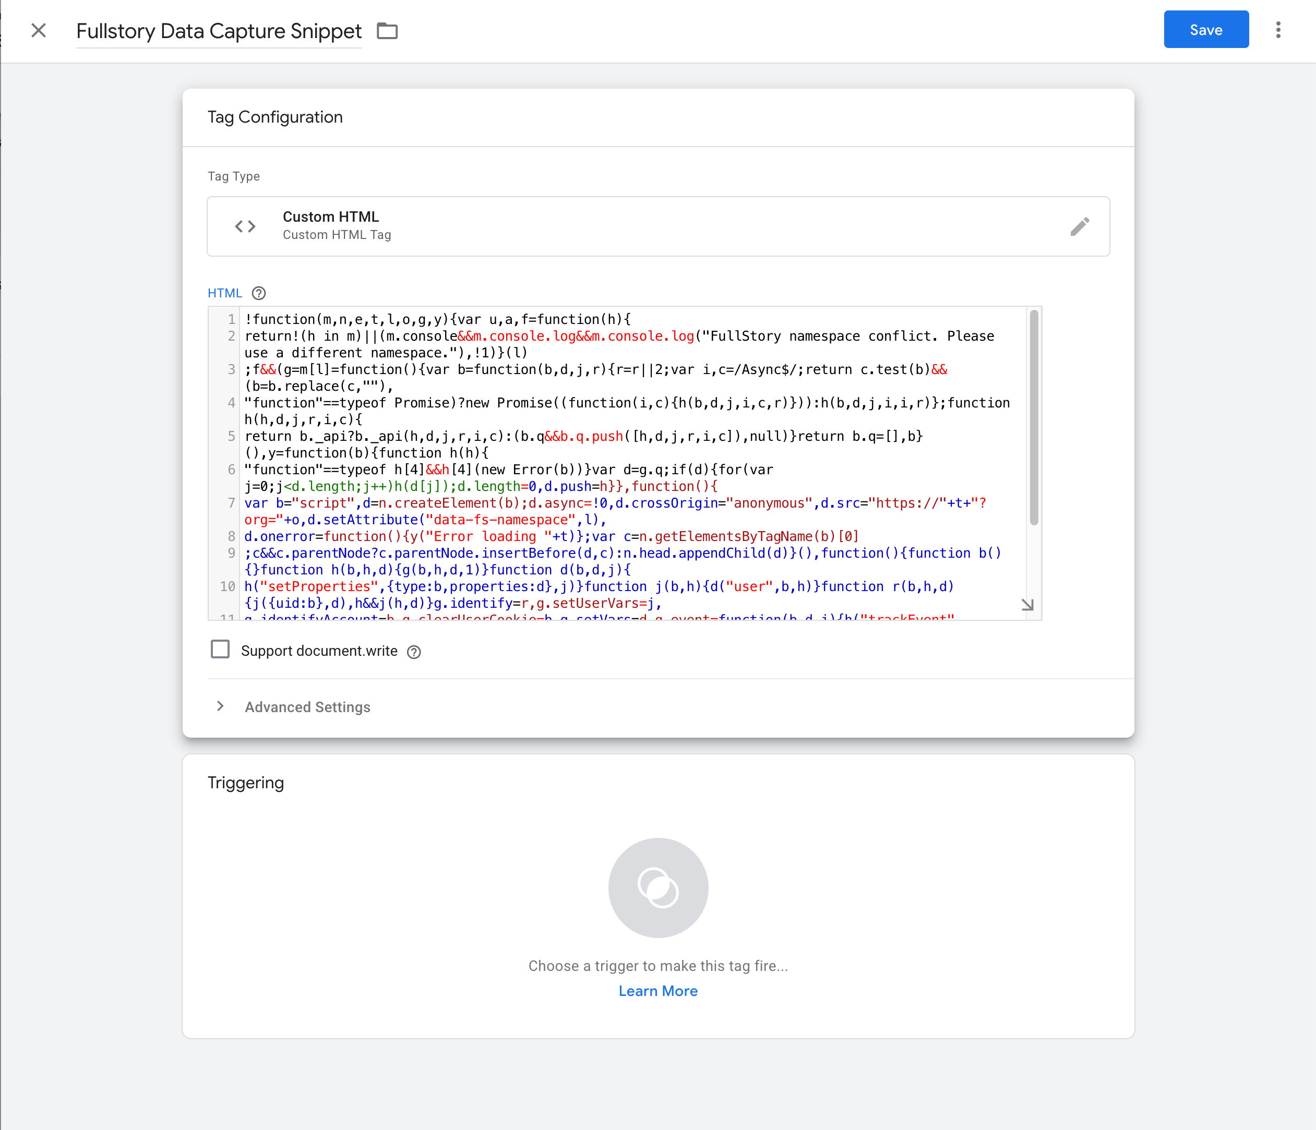Close the tag editor with the X icon
Viewport: 1316px width, 1130px height.
(39, 30)
